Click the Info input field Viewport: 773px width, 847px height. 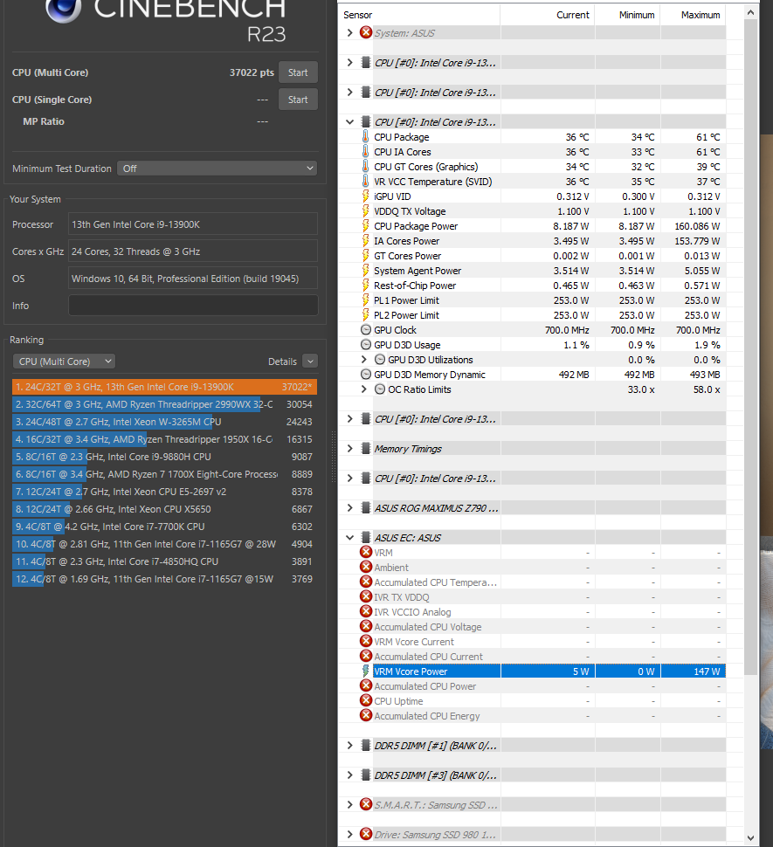click(193, 306)
